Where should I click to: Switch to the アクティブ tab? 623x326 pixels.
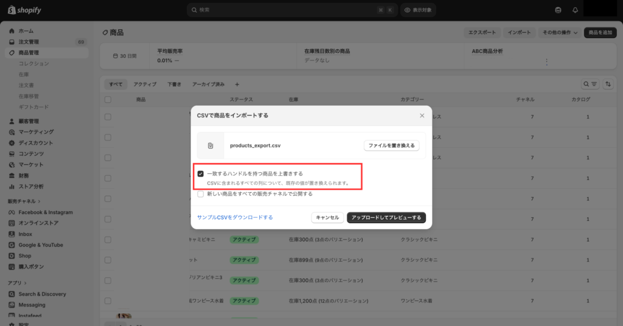tap(145, 84)
